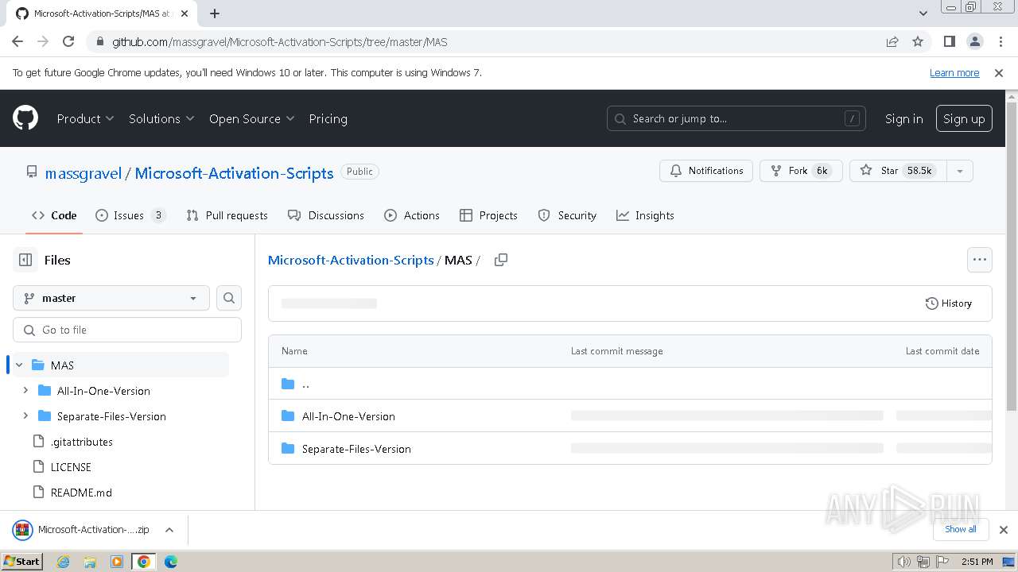Open the tab search dropdown in Chrome

point(923,14)
